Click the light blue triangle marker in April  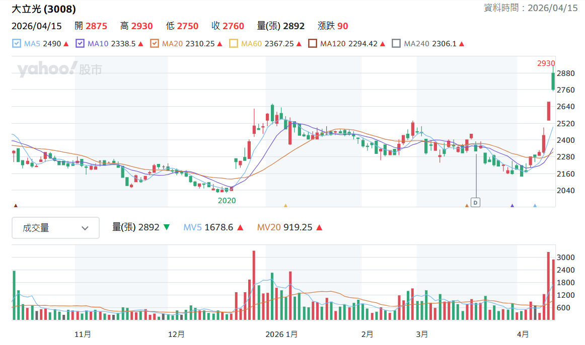(x=535, y=206)
